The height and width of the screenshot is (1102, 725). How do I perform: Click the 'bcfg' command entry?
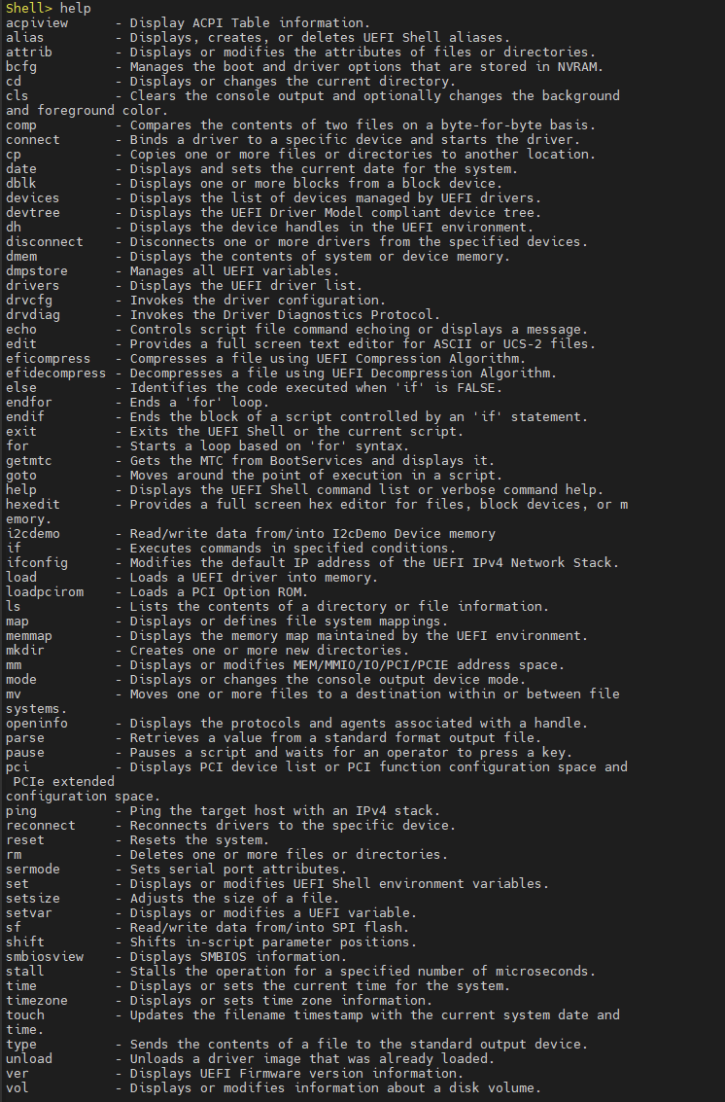coord(21,67)
